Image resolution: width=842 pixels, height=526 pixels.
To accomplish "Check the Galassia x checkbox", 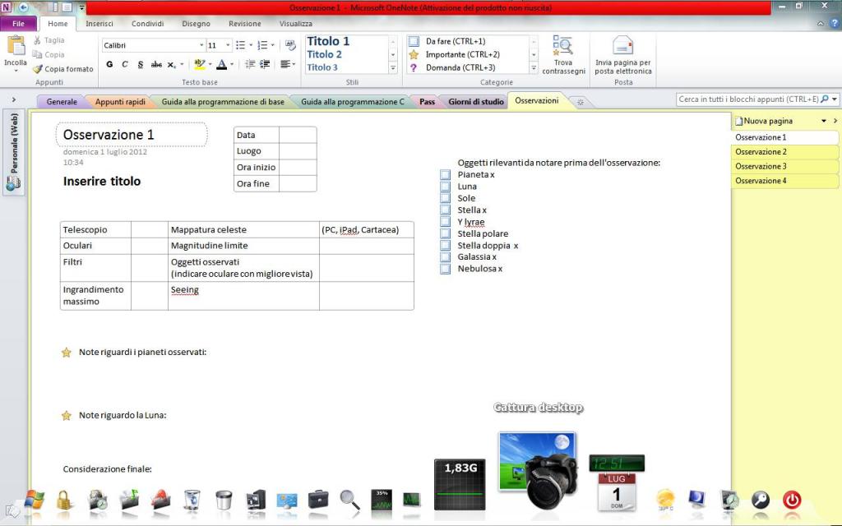I will 445,257.
